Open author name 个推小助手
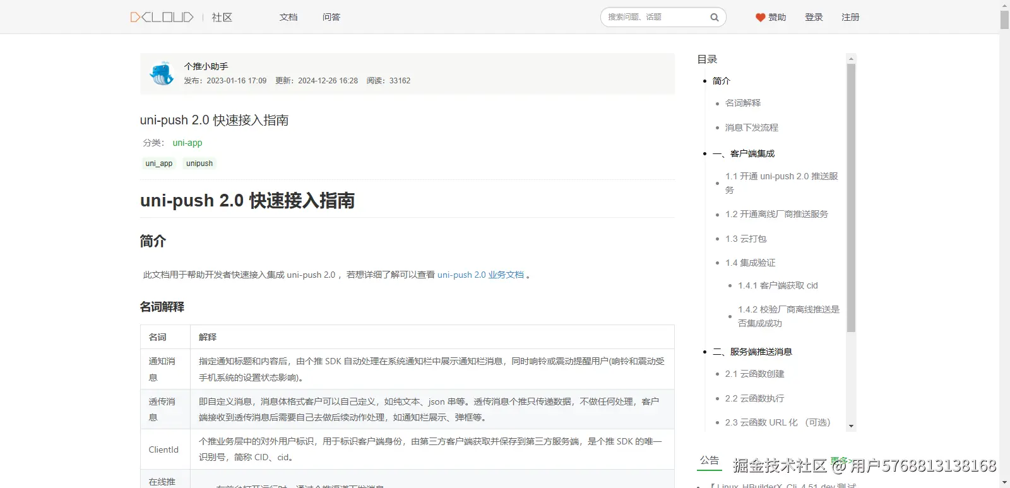1010x488 pixels. pos(206,66)
